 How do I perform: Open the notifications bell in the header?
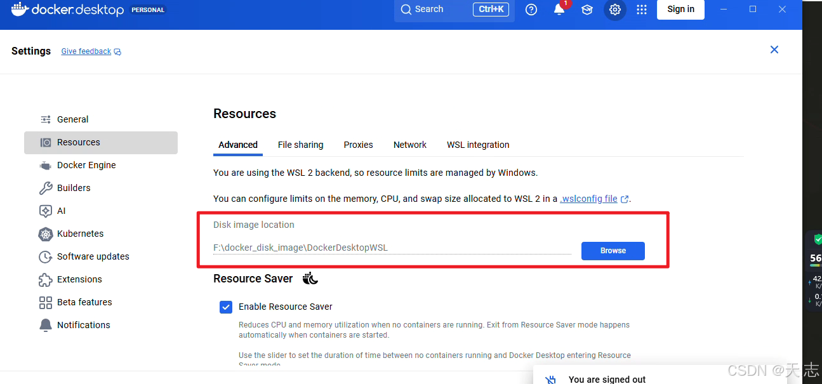(x=559, y=10)
